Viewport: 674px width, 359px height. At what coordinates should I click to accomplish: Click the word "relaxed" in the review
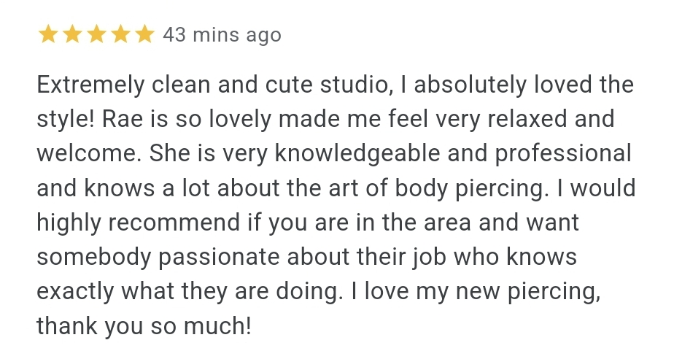(x=528, y=120)
